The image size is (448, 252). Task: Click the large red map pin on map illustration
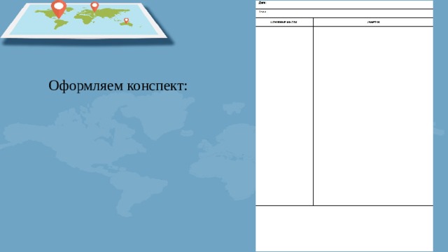click(59, 8)
